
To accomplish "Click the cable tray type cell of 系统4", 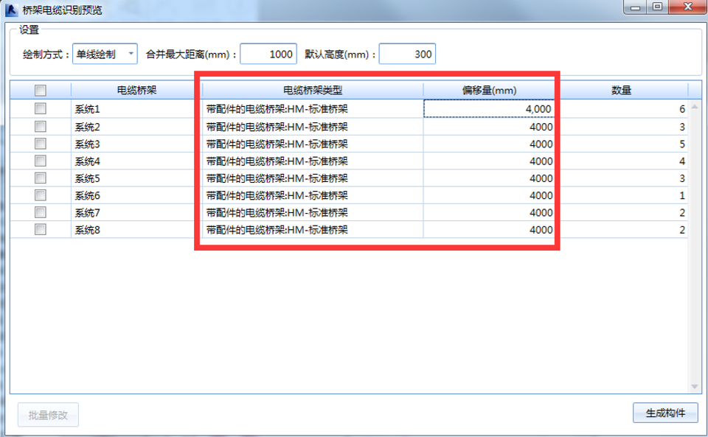I will click(313, 161).
